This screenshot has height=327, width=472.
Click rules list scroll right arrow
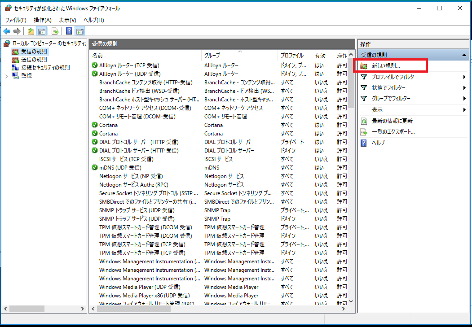[344, 309]
